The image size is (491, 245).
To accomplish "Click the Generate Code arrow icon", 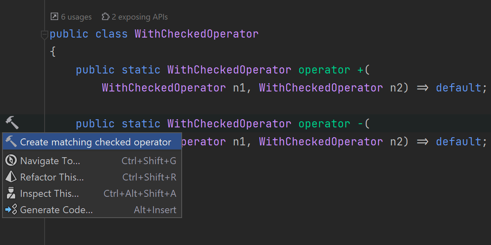I will click(11, 210).
